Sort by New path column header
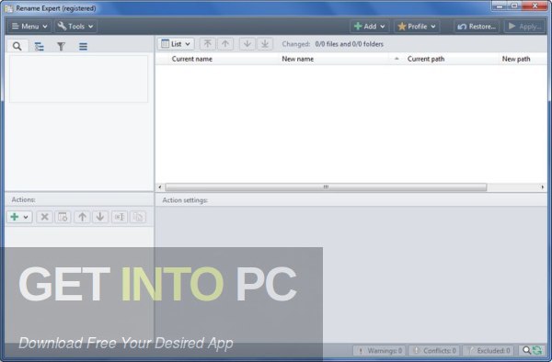The height and width of the screenshot is (362, 552). coord(516,59)
